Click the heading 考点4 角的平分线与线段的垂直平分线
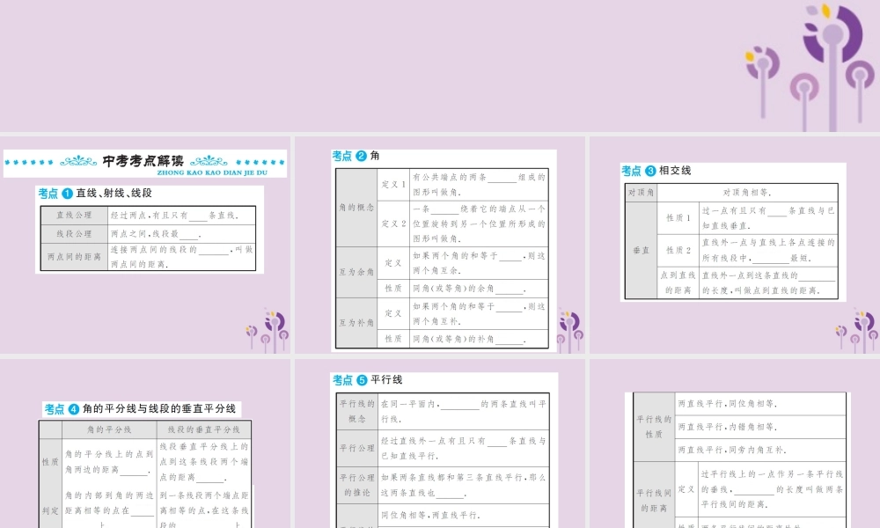Screen dimensions: 880x528 140,409
